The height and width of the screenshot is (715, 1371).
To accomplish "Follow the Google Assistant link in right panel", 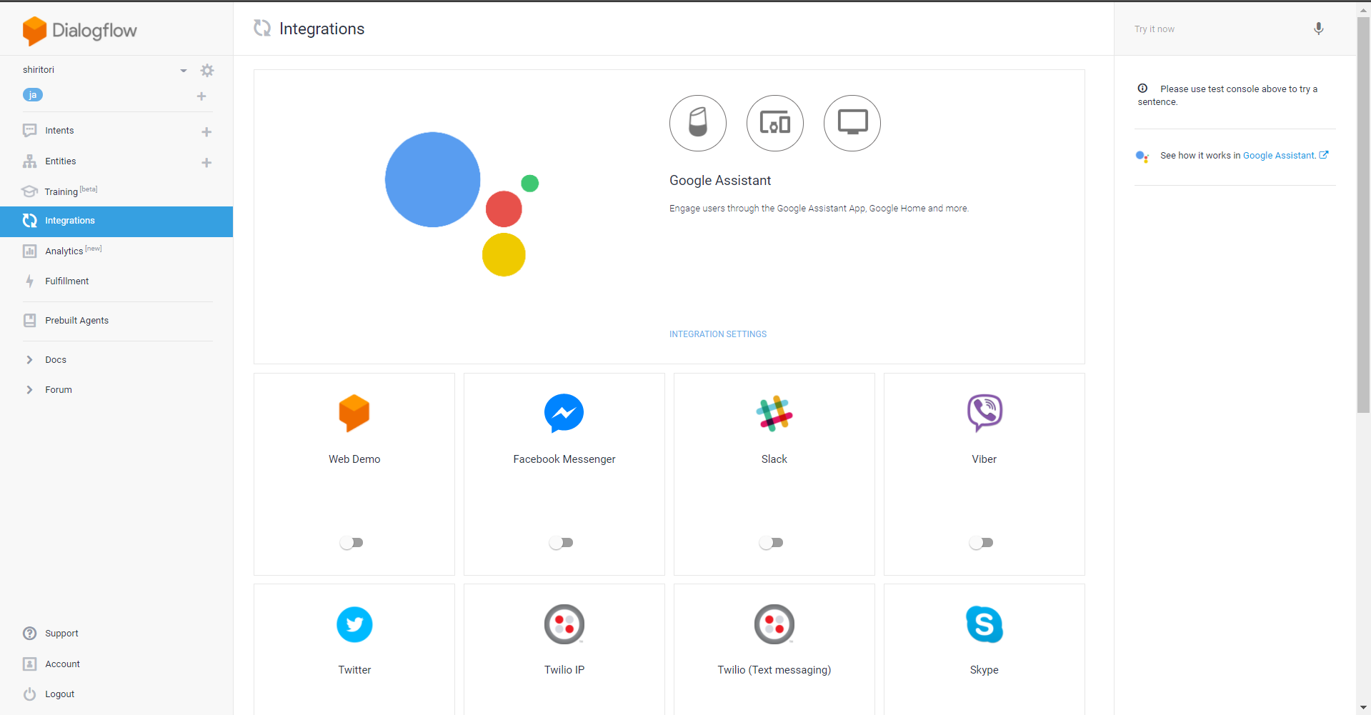I will pos(1278,155).
